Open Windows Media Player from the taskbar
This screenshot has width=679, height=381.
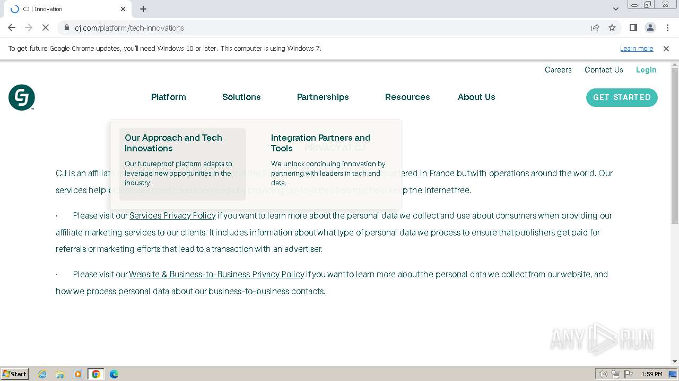[x=78, y=374]
